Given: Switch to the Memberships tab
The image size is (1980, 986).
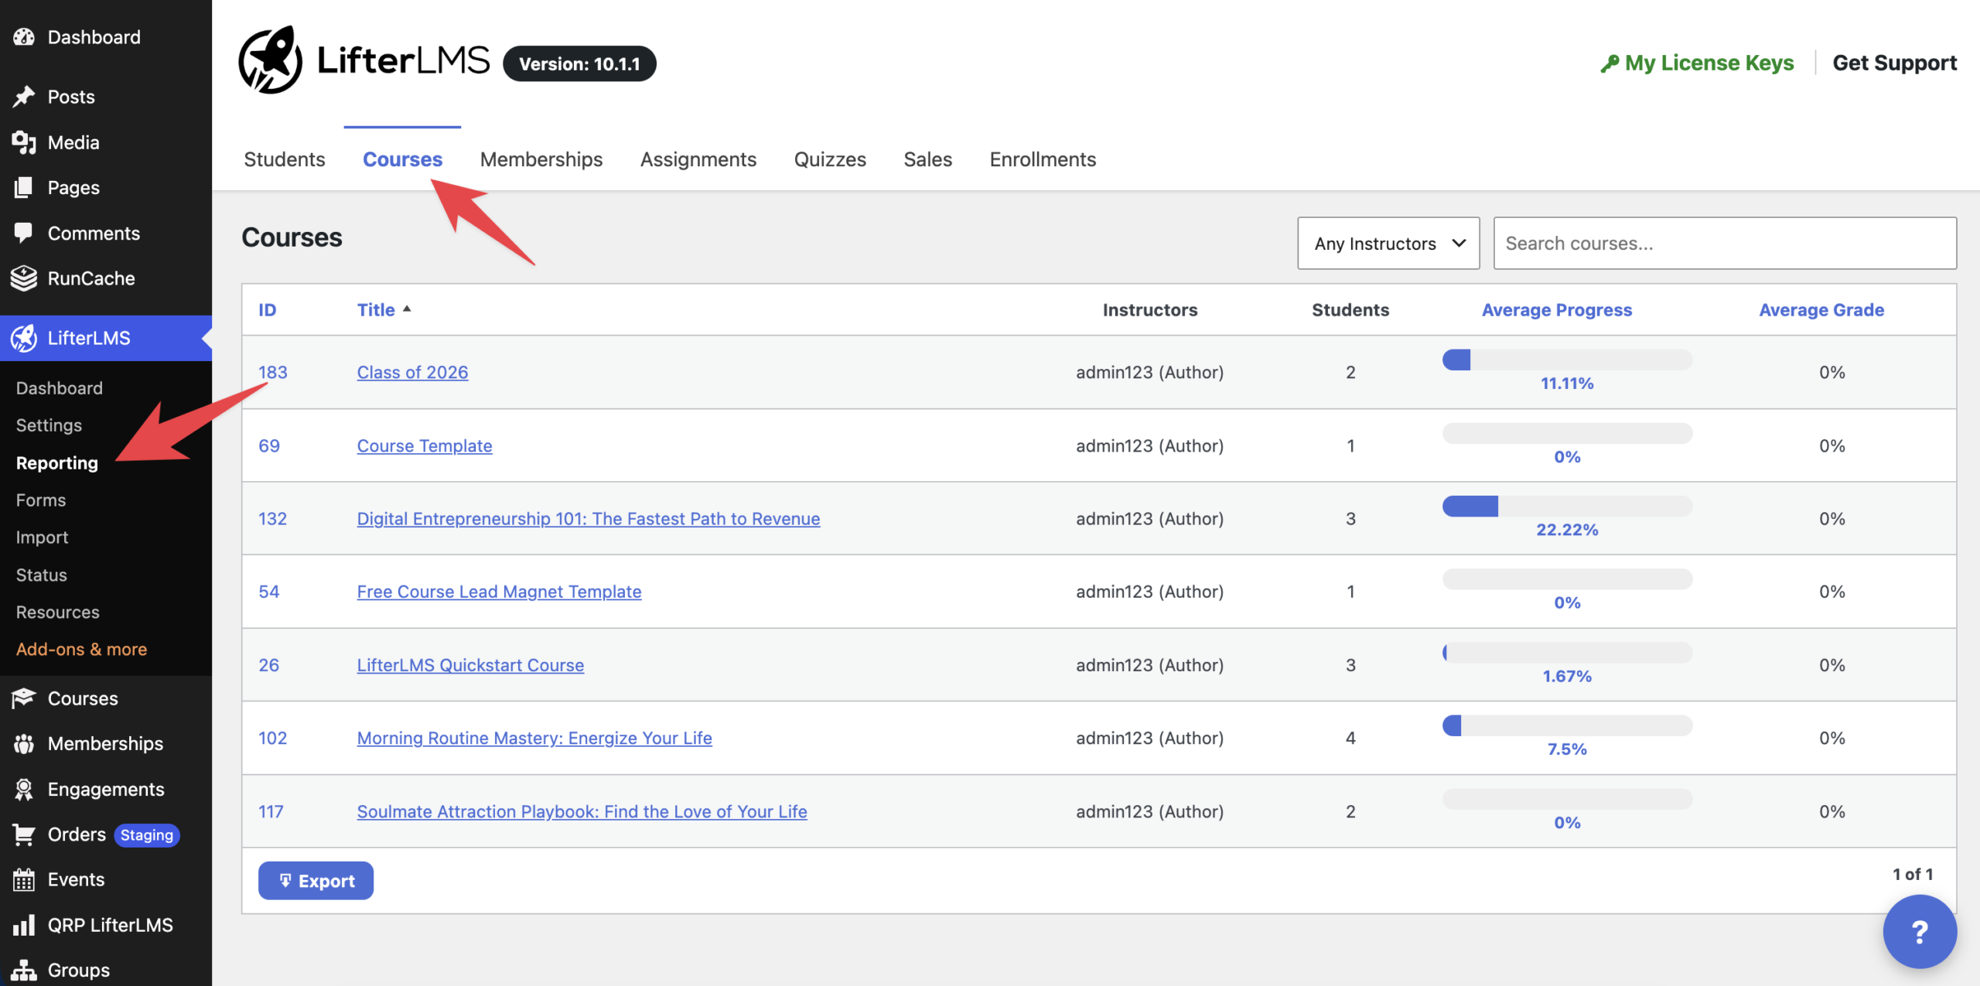Looking at the screenshot, I should [x=541, y=159].
